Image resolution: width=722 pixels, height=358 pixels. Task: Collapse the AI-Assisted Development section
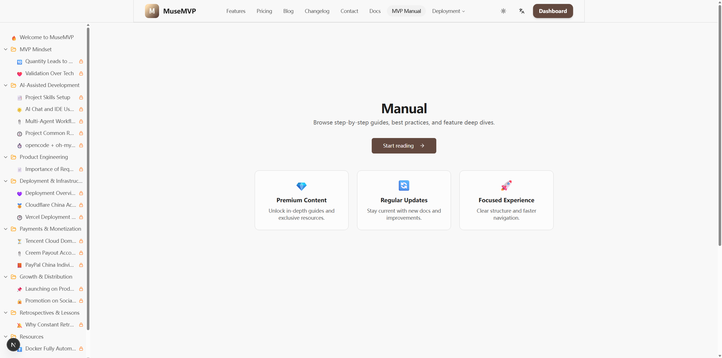(6, 85)
